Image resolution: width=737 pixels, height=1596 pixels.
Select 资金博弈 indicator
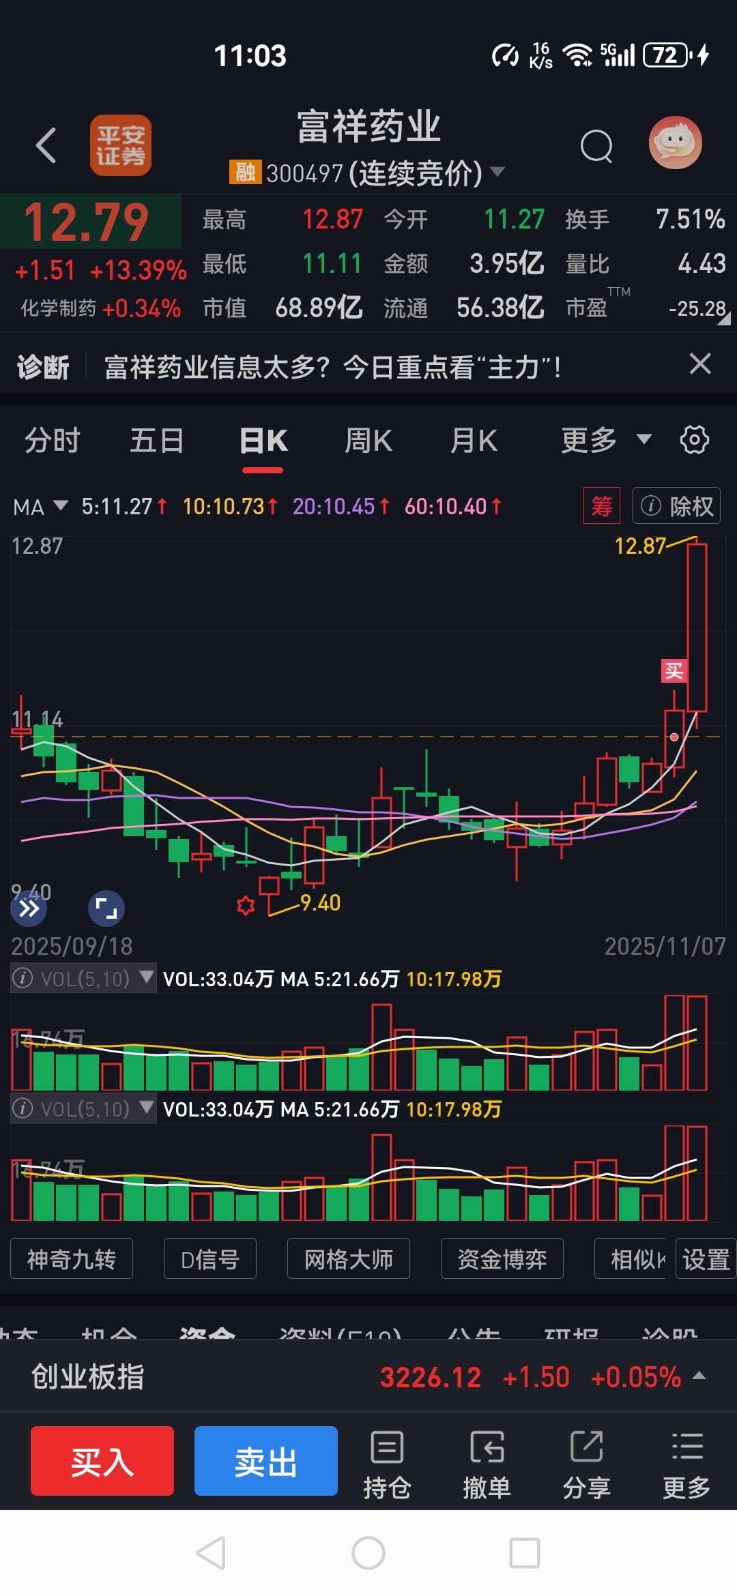click(x=502, y=1258)
